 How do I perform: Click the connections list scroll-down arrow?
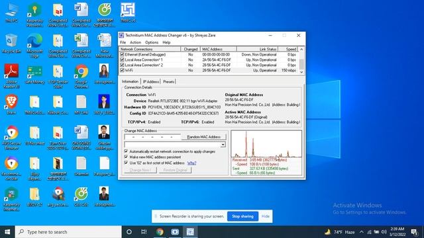301,72
